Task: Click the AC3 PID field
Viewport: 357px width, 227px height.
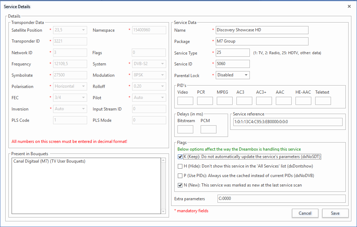Action: [x=244, y=101]
